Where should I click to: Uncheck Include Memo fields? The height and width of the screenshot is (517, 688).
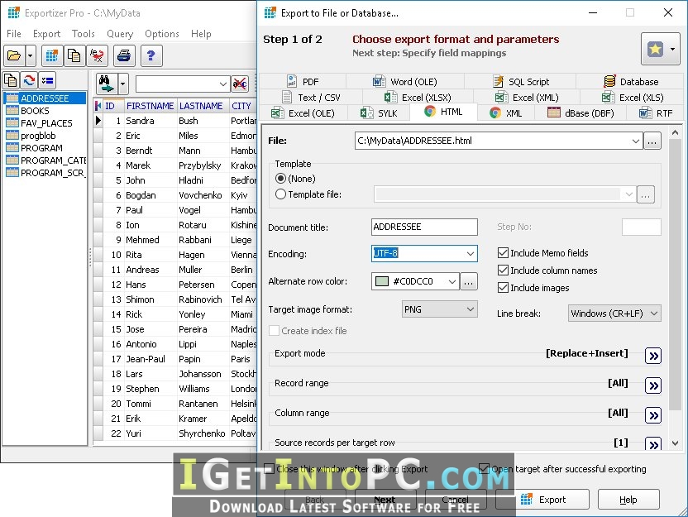pos(503,253)
